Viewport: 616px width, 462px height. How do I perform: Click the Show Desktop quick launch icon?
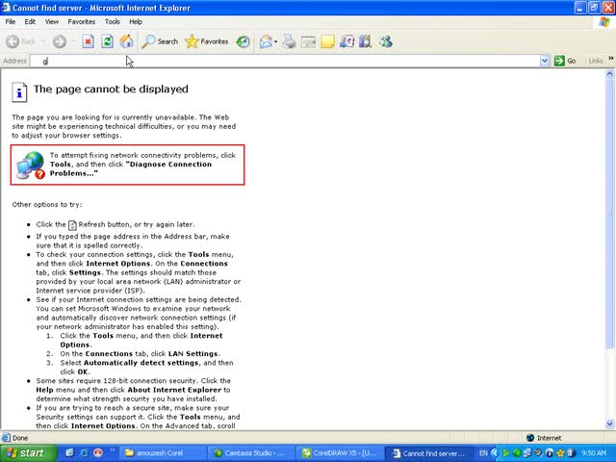point(69,453)
